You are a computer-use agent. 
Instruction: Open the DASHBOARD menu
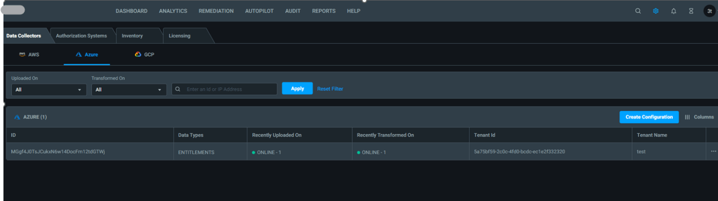point(131,11)
